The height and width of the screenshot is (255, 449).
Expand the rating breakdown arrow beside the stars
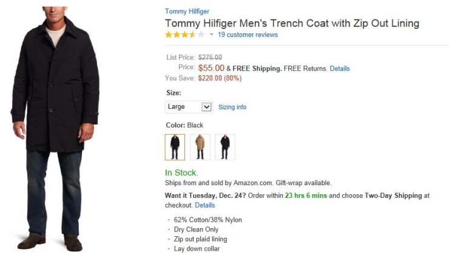pos(212,35)
